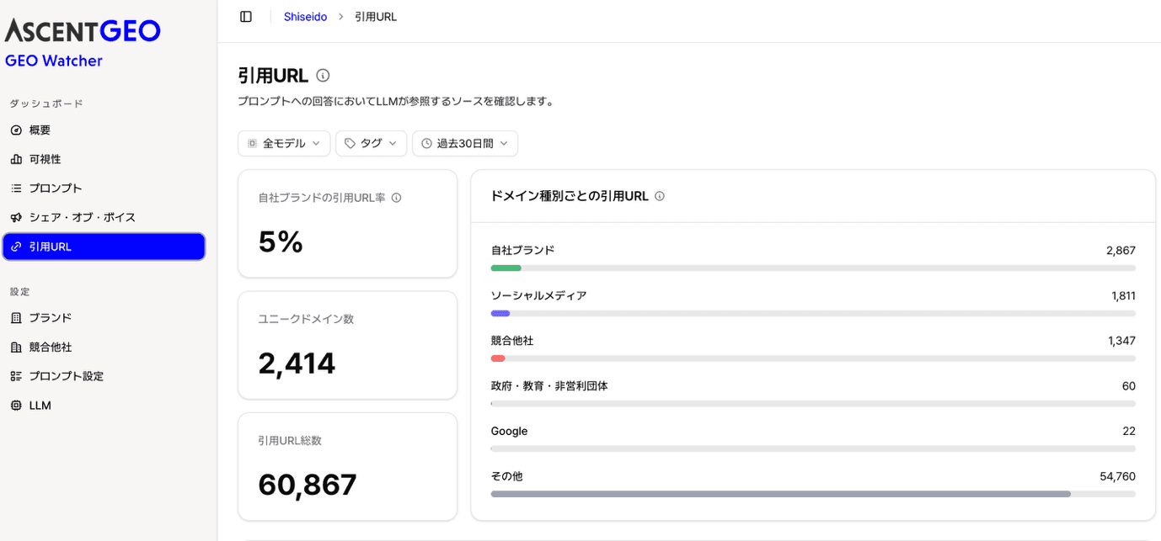
Task: Toggle sidebar panel icon in header
Action: pyautogui.click(x=246, y=17)
